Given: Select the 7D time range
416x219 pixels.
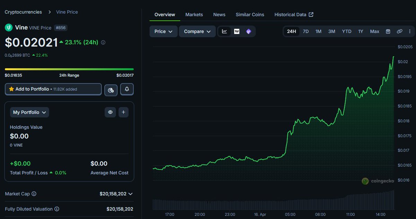Looking at the screenshot, I should 306,31.
